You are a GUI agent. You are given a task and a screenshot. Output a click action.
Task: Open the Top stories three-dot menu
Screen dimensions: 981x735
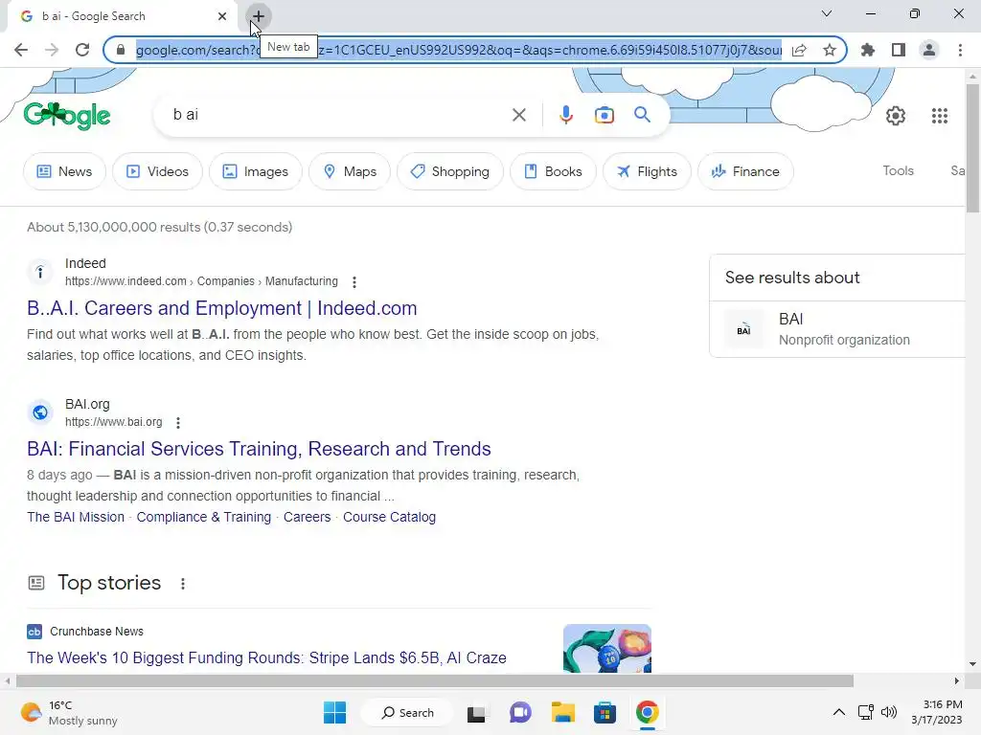coord(183,583)
